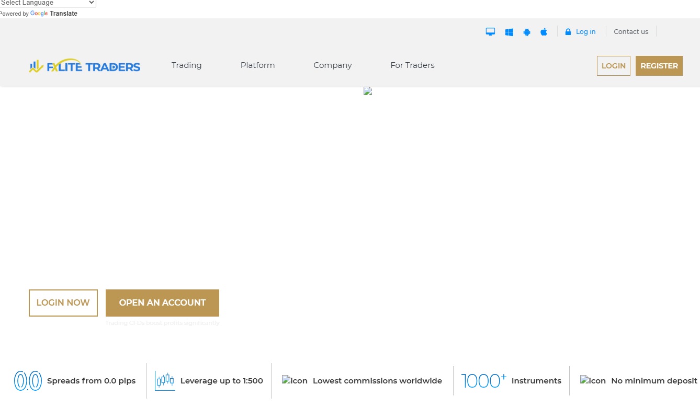The width and height of the screenshot is (700, 408).
Task: Open the Company menu item
Action: pyautogui.click(x=332, y=65)
